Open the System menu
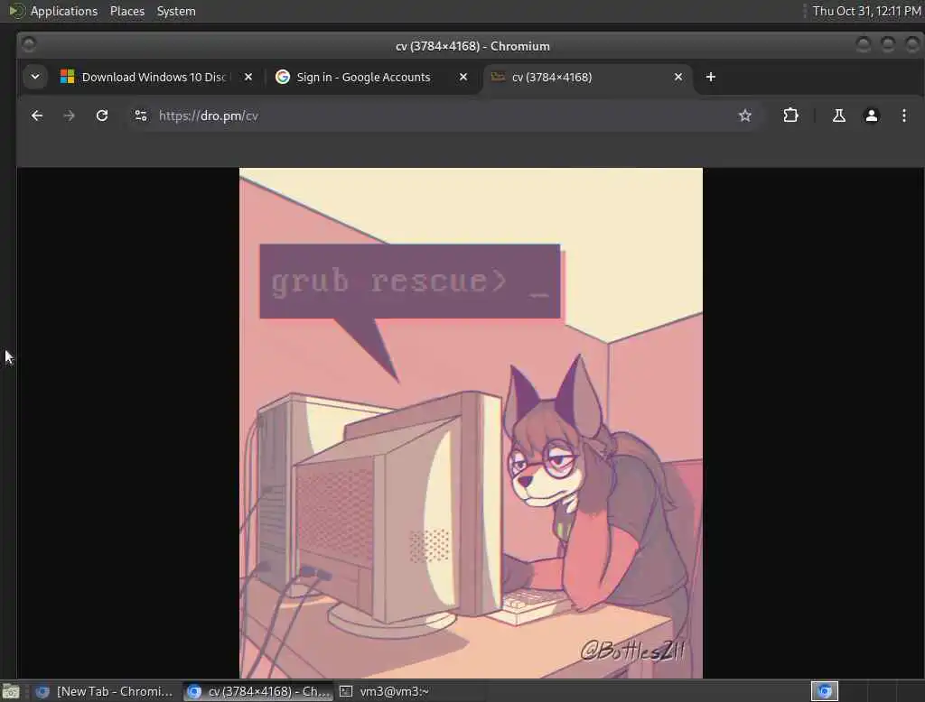The height and width of the screenshot is (702, 925). pos(176,11)
